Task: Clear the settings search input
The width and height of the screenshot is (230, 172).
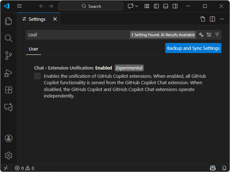Action: 209,35
